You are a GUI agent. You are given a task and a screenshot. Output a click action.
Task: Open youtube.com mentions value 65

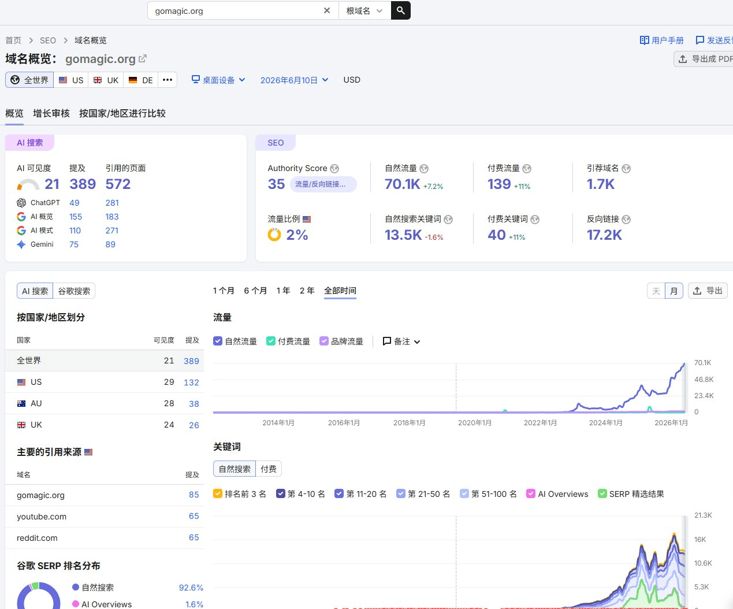194,516
